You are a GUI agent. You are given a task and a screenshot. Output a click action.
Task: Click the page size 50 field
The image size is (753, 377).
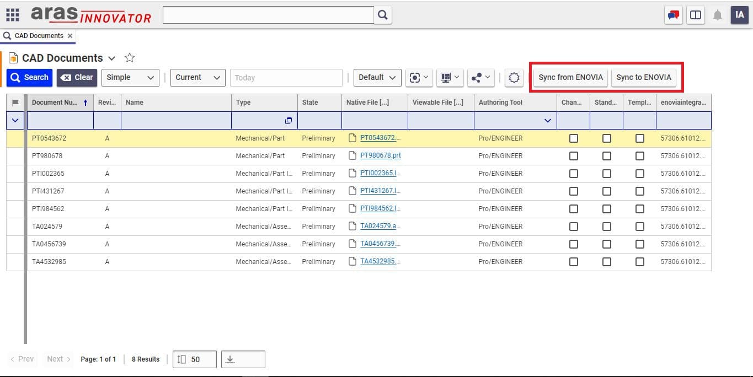(195, 359)
